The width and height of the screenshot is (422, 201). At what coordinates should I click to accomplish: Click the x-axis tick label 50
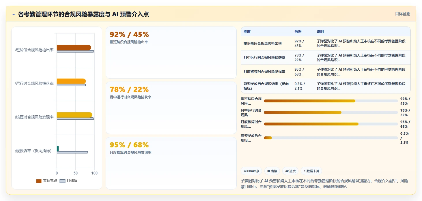point(76,173)
